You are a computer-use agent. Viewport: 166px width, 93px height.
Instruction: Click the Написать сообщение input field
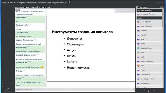tap(75, 90)
